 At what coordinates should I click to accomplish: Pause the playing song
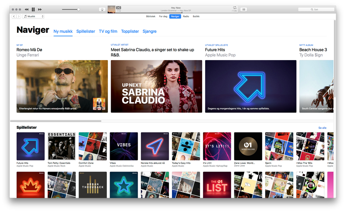33,9
